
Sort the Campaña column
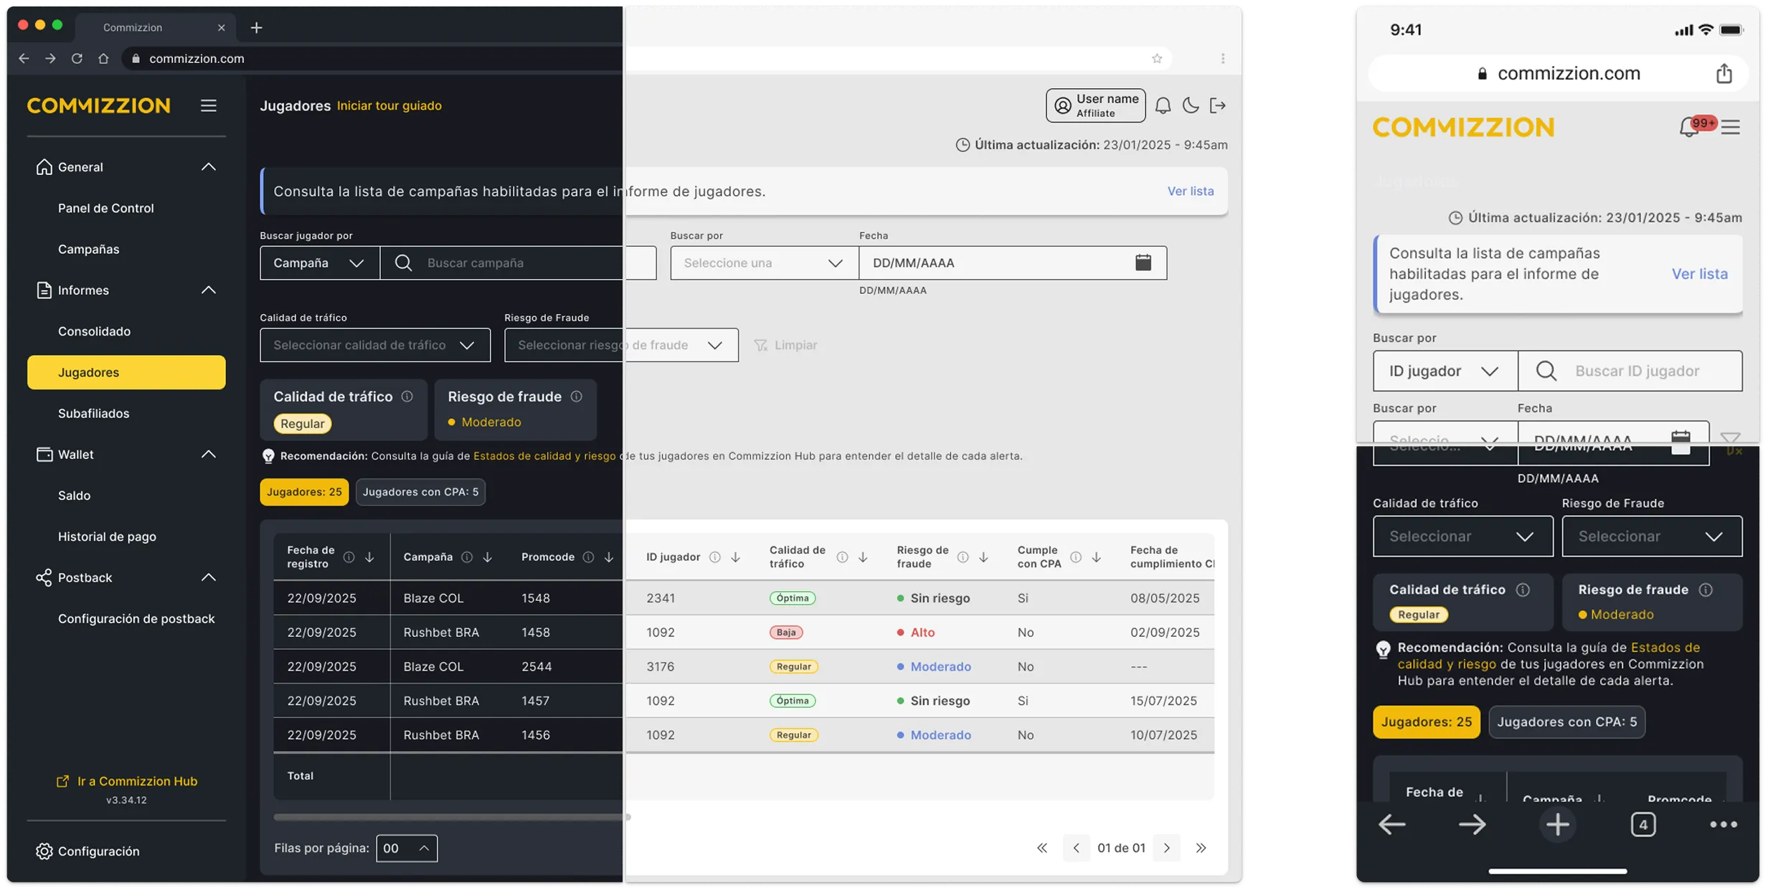coord(487,557)
